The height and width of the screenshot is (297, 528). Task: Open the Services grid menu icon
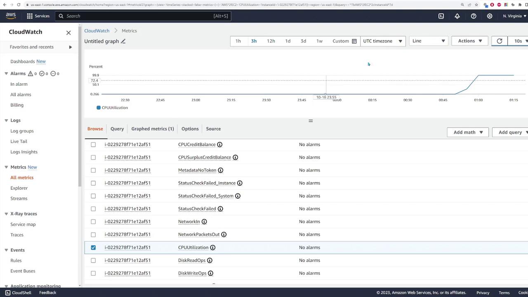point(30,16)
